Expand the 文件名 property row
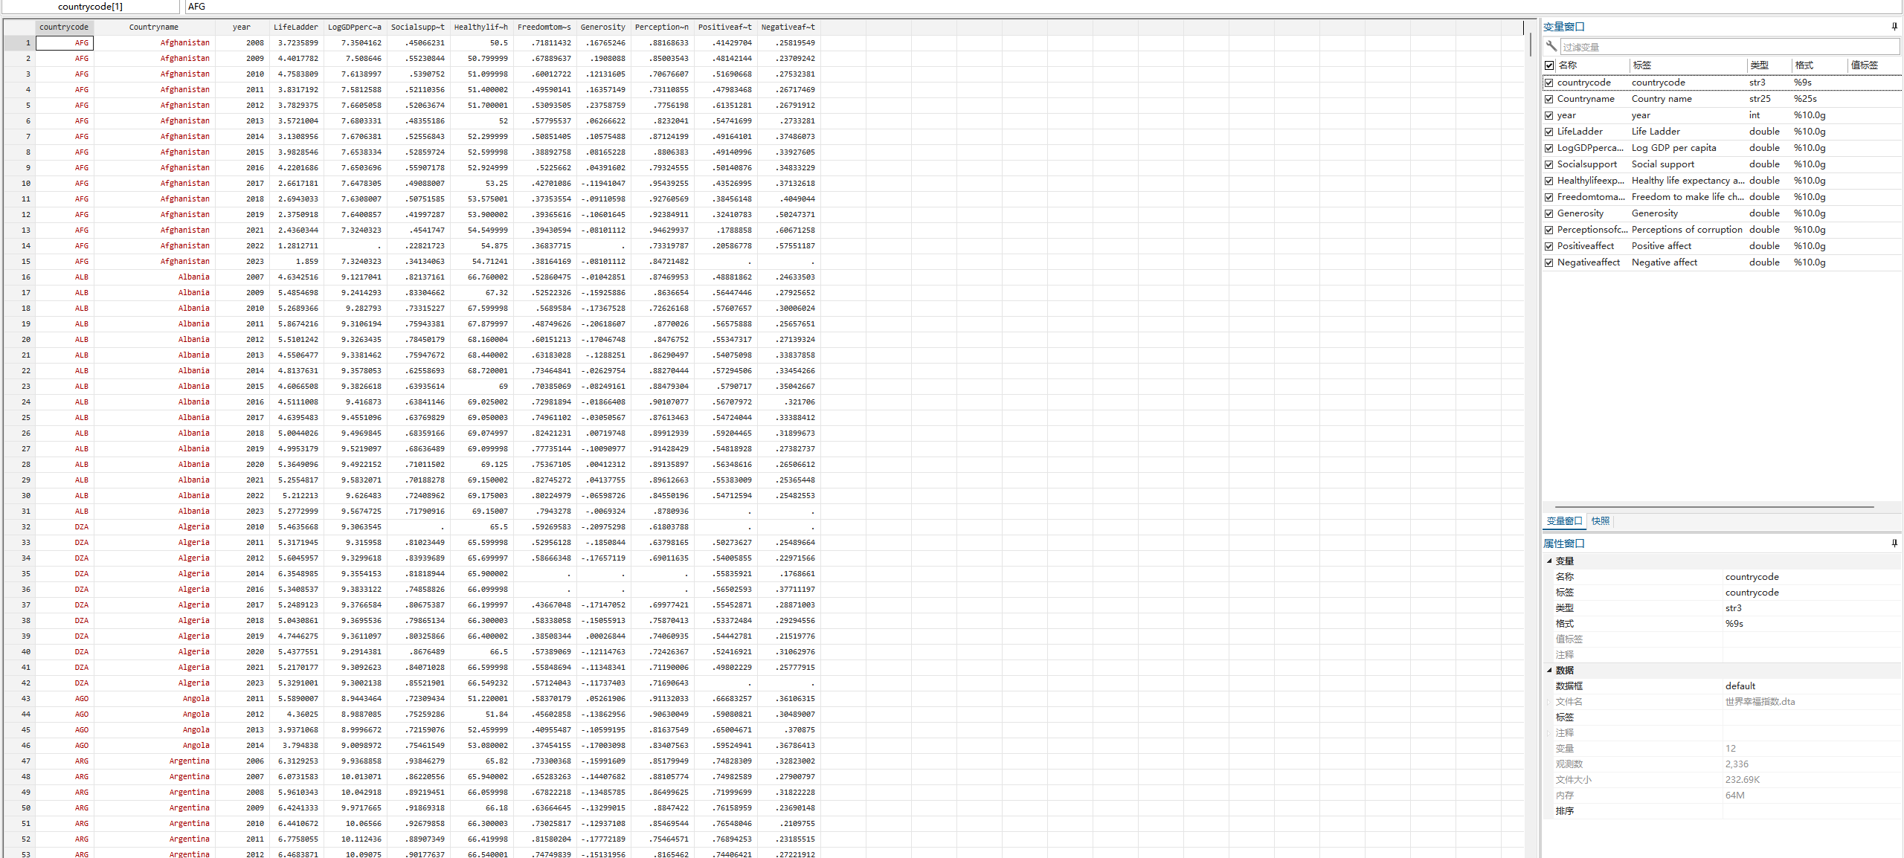This screenshot has width=1904, height=858. click(1549, 702)
